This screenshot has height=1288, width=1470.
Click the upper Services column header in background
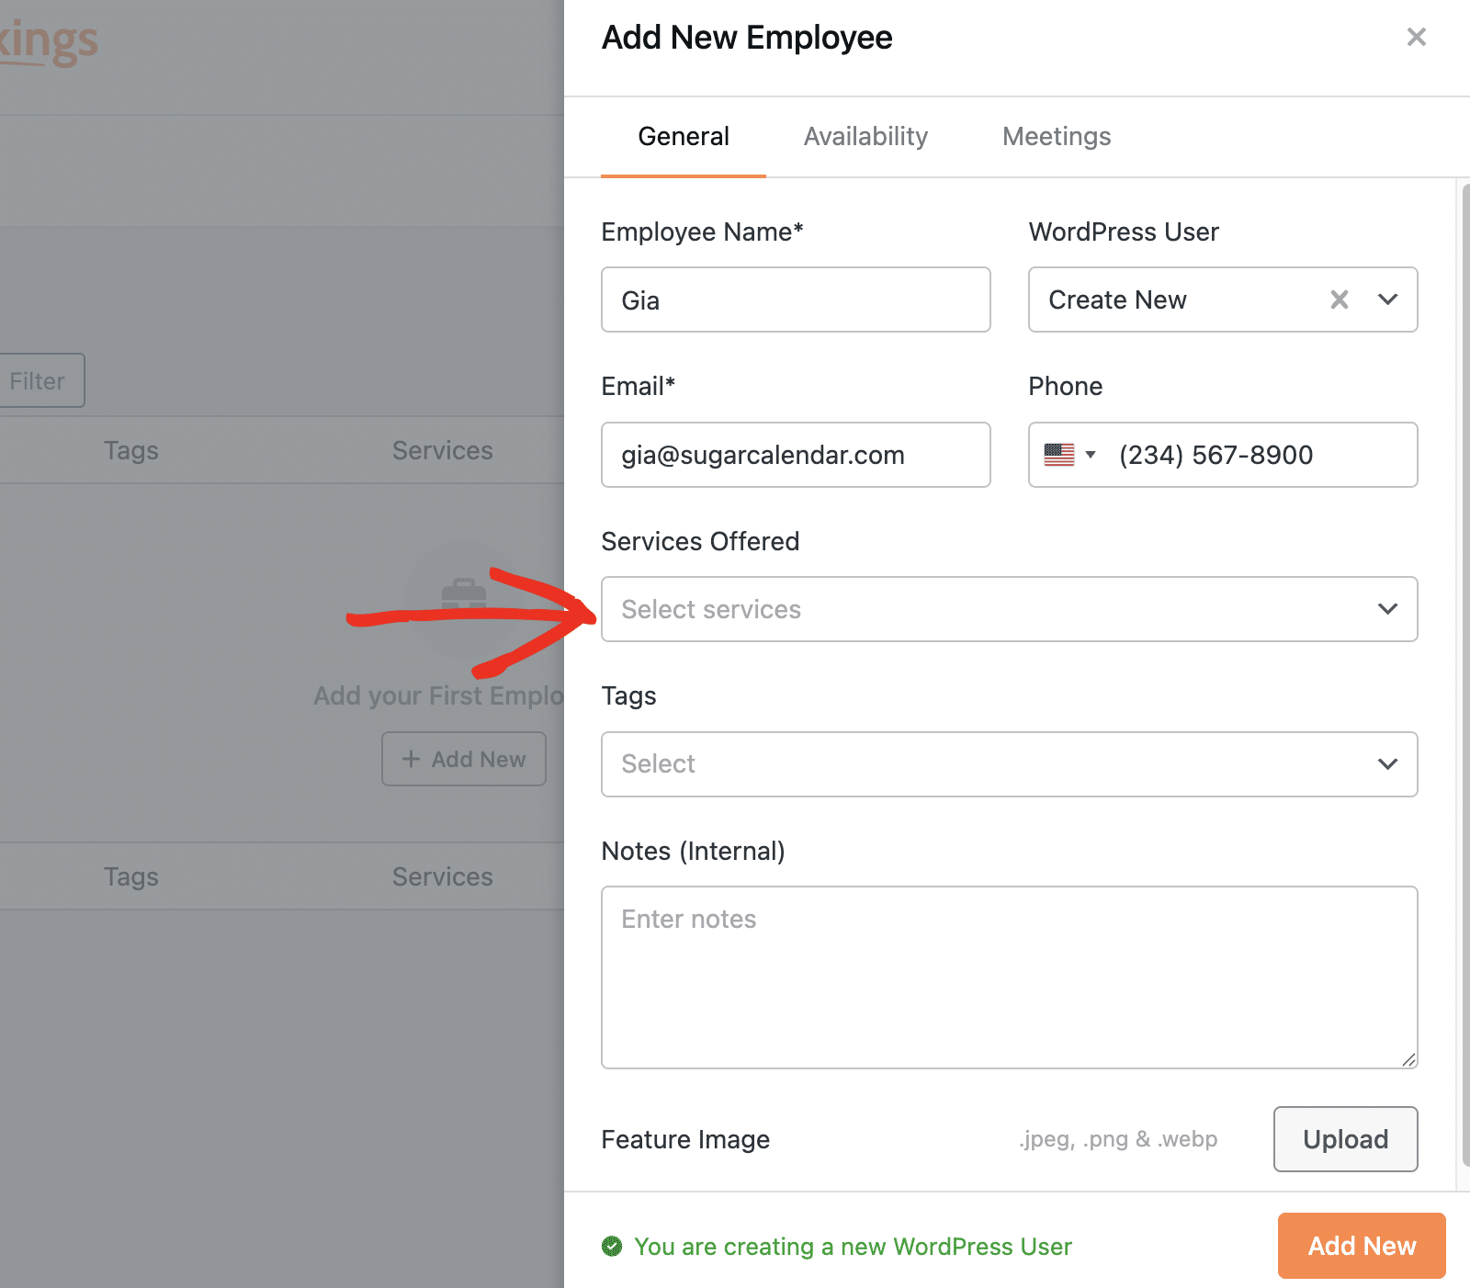(x=442, y=450)
